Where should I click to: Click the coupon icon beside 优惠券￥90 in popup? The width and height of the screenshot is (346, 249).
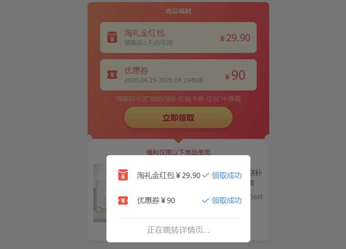123,201
